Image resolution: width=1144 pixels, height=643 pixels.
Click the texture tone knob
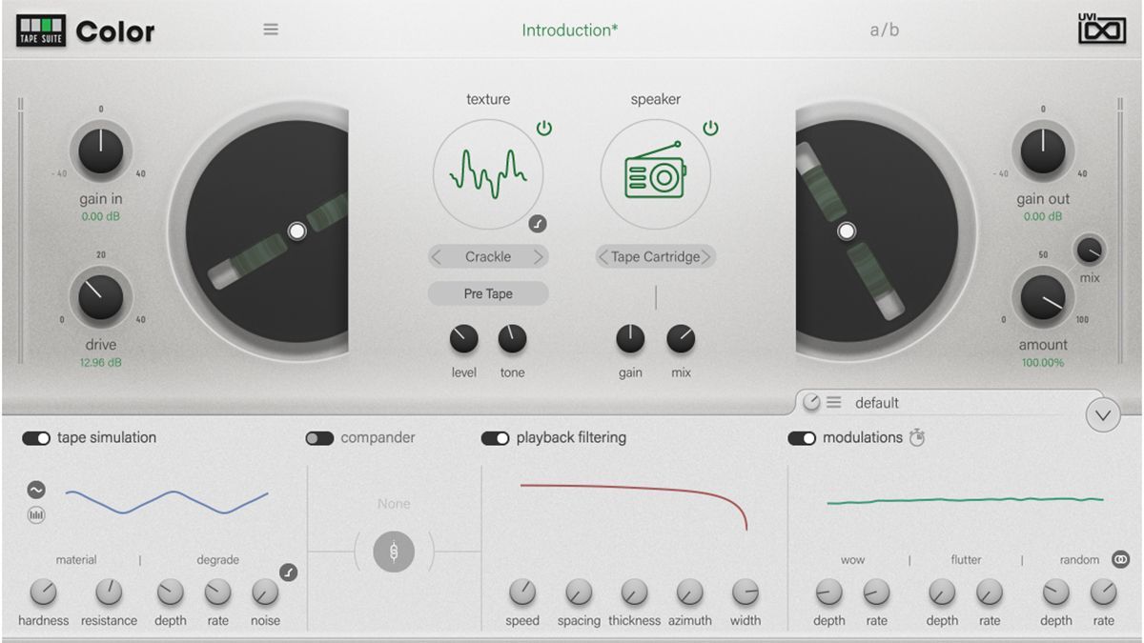[x=513, y=338]
